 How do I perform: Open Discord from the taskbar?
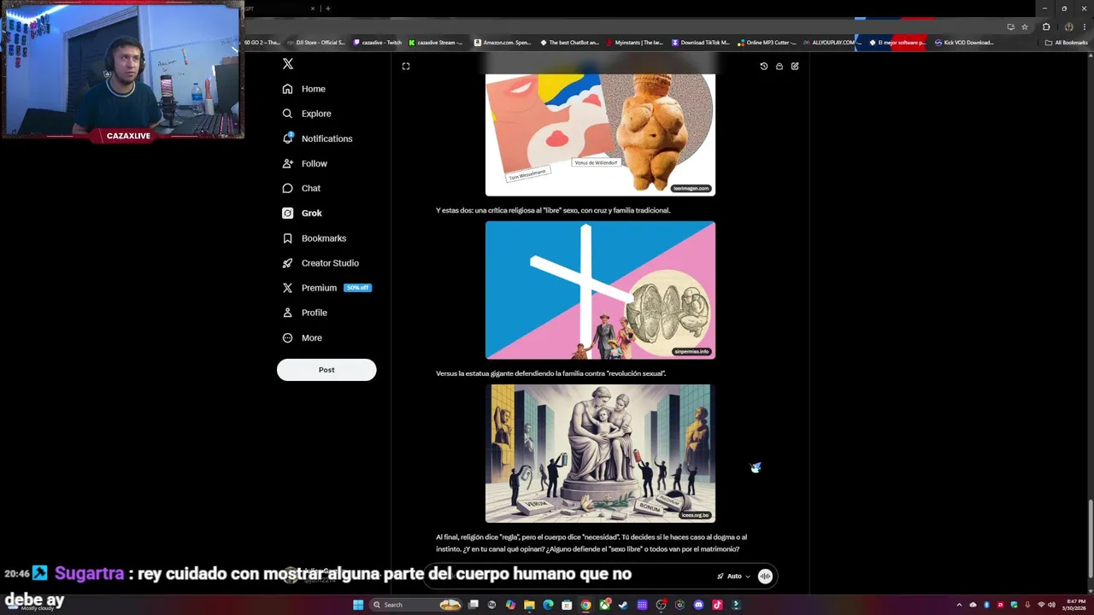click(698, 605)
